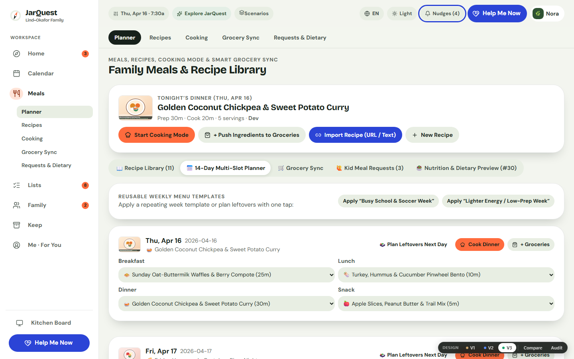This screenshot has width=574, height=359.
Task: Click the Audit button in design bar
Action: pos(556,348)
